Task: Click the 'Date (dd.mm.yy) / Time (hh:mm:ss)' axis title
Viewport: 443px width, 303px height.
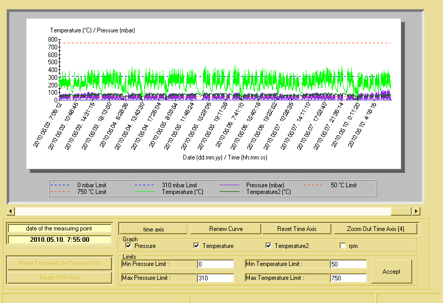Action: click(x=225, y=157)
